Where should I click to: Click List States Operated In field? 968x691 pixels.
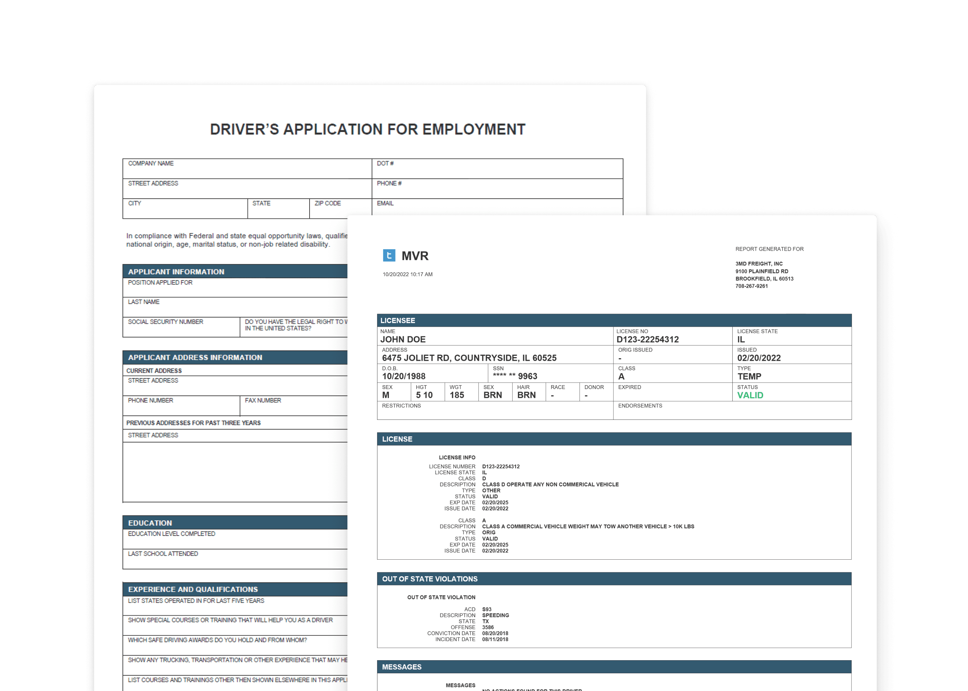tap(235, 606)
